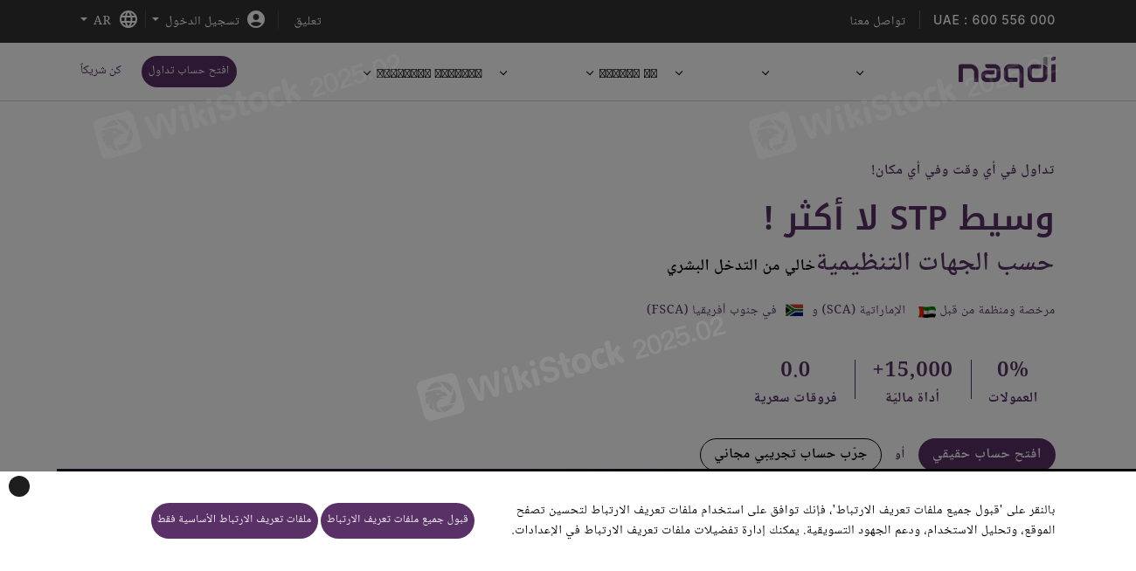This screenshot has width=1136, height=571.
Task: Select تواصل معنا in the top bar
Action: pyautogui.click(x=877, y=20)
